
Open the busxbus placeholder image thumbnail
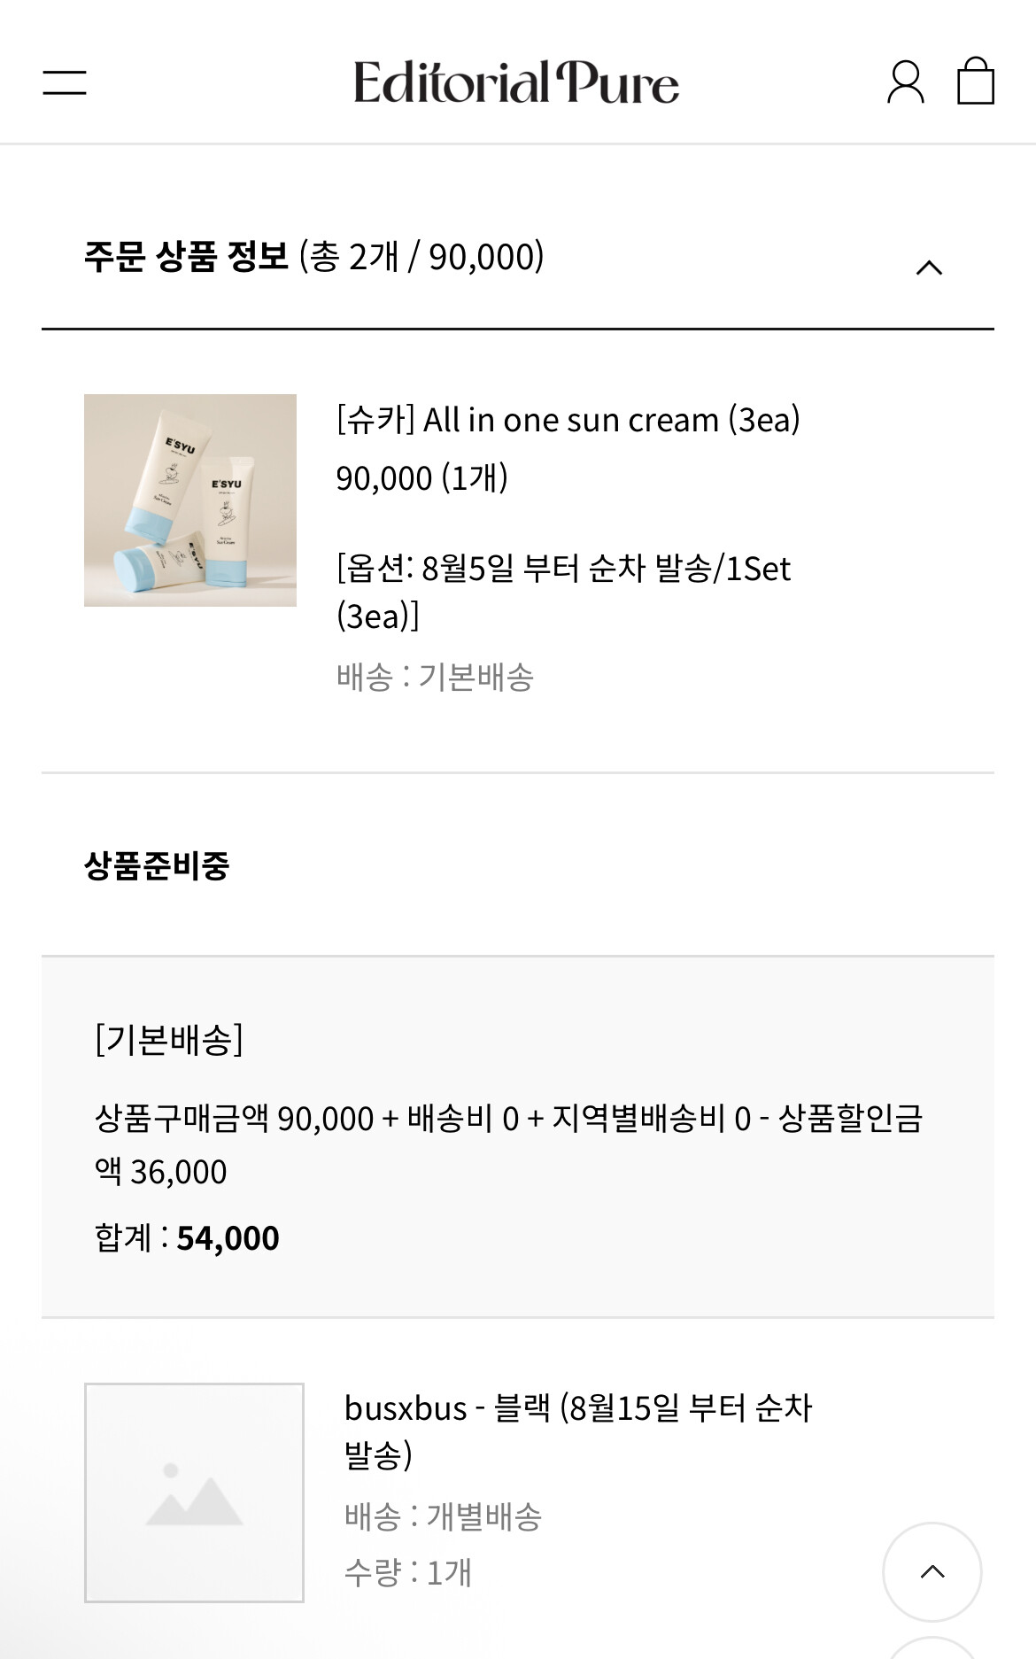[194, 1492]
